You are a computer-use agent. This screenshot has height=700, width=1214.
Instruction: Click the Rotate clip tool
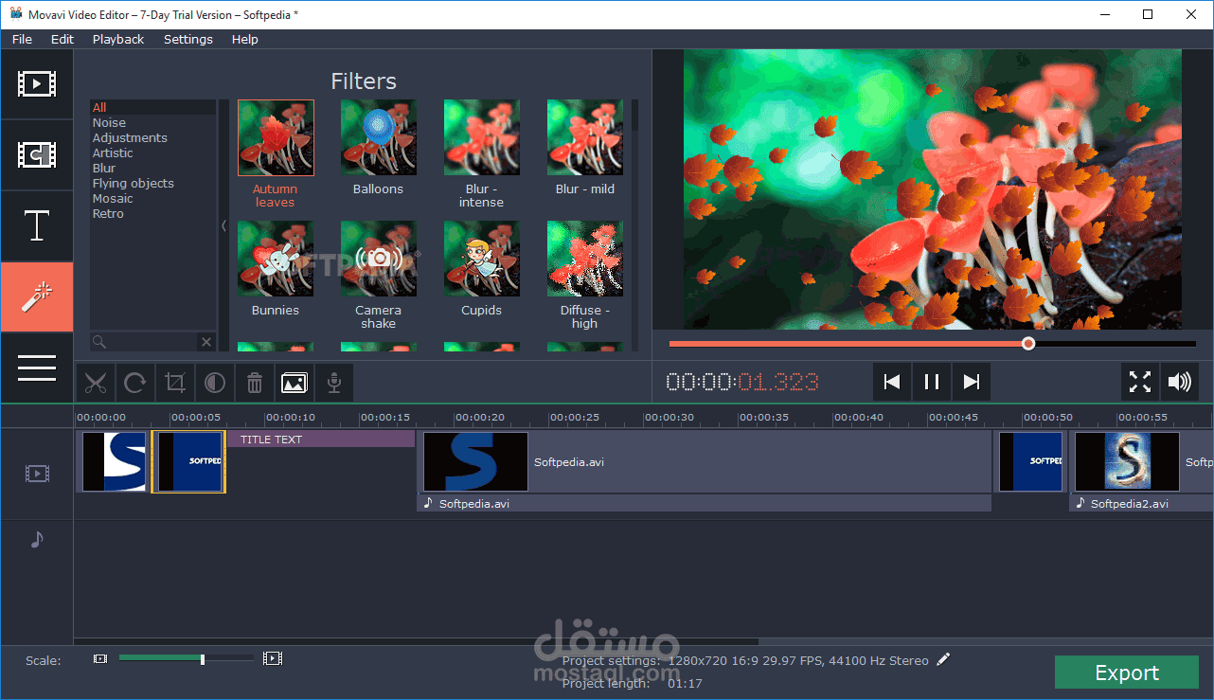tap(135, 383)
